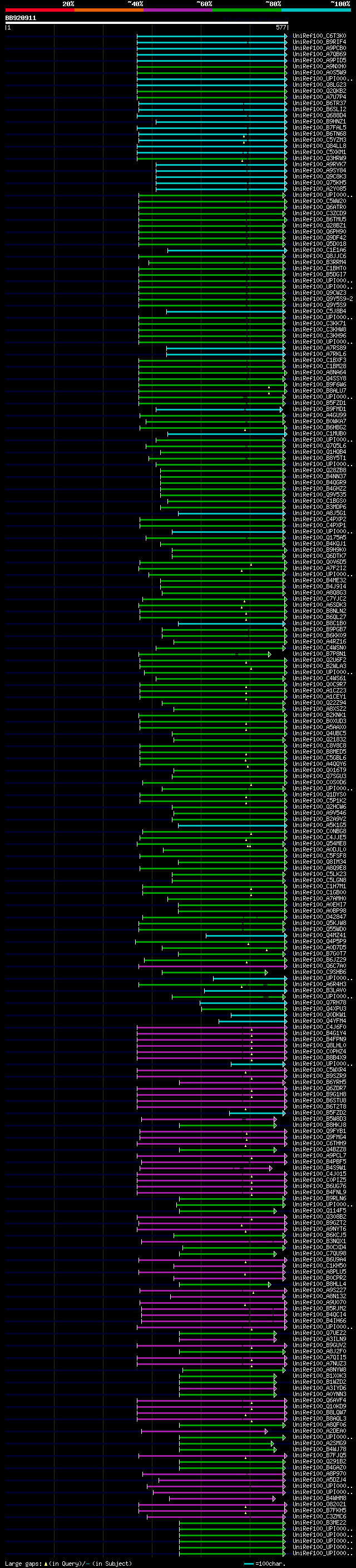Choose the UniRef100_A8J5G1 hit
This screenshot has height=1568, width=356.
pyautogui.click(x=319, y=513)
